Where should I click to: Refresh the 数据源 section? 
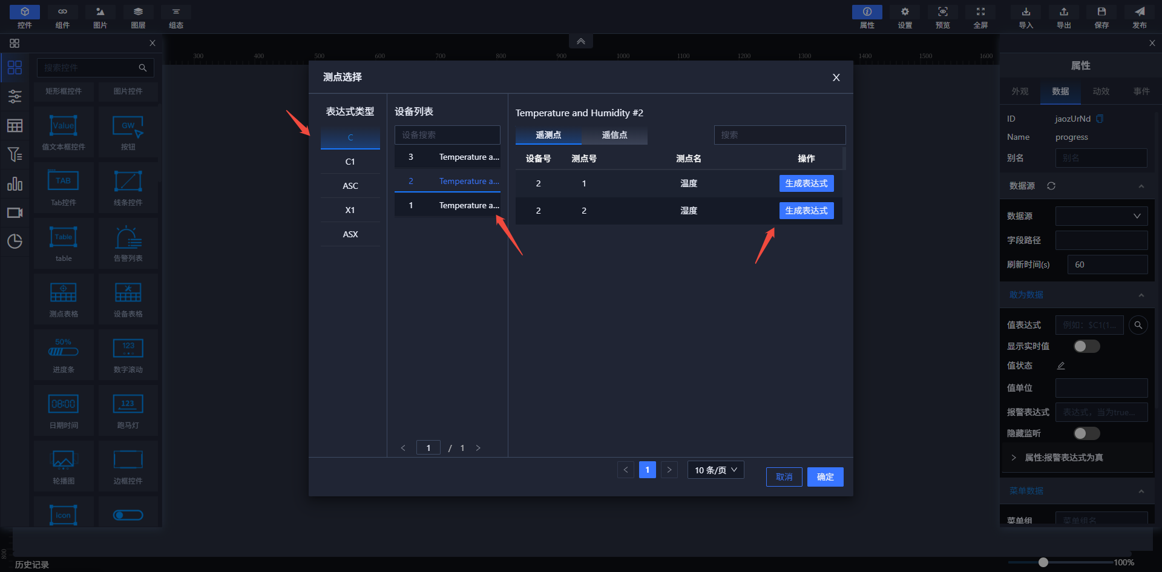coord(1051,186)
